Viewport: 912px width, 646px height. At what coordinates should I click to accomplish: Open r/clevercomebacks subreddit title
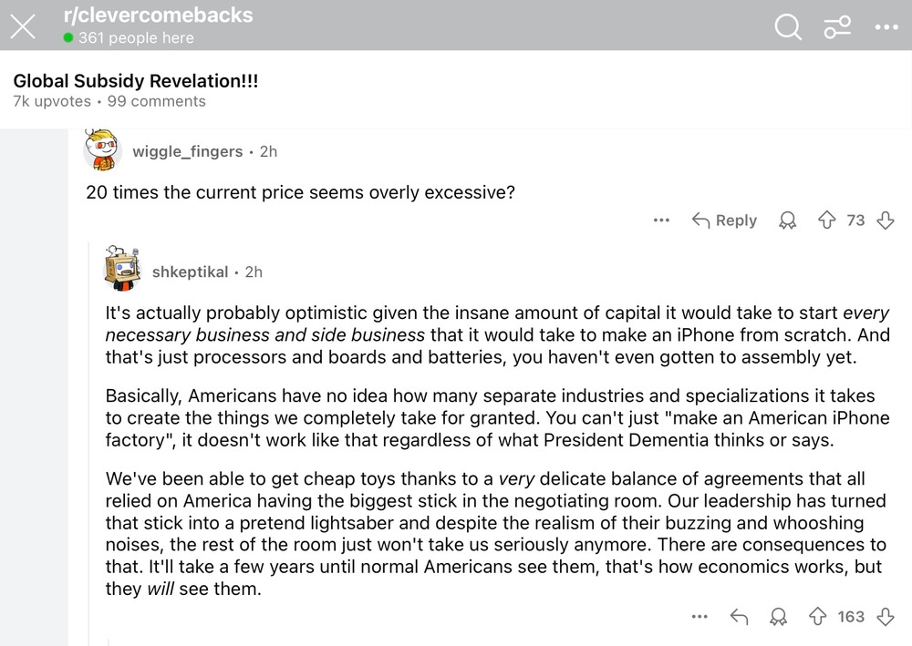pos(158,15)
